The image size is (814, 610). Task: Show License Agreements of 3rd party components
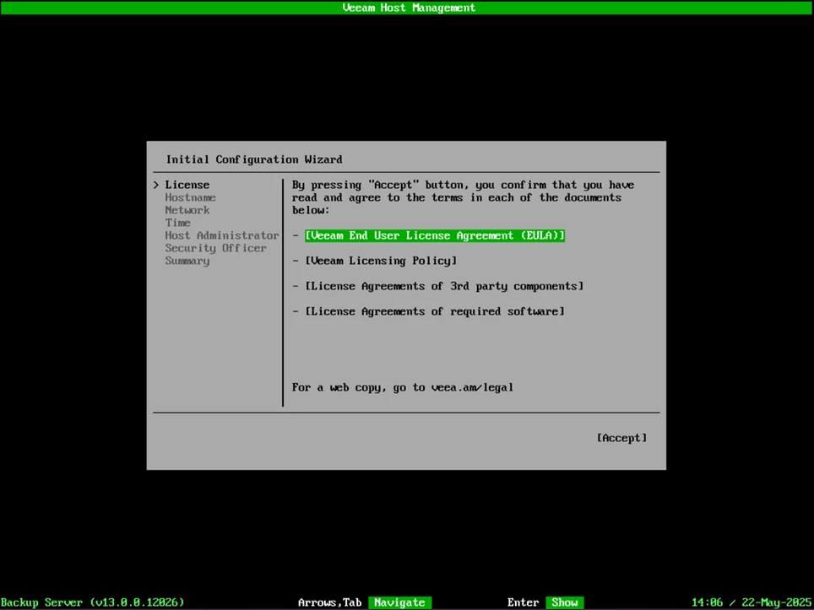pos(444,286)
